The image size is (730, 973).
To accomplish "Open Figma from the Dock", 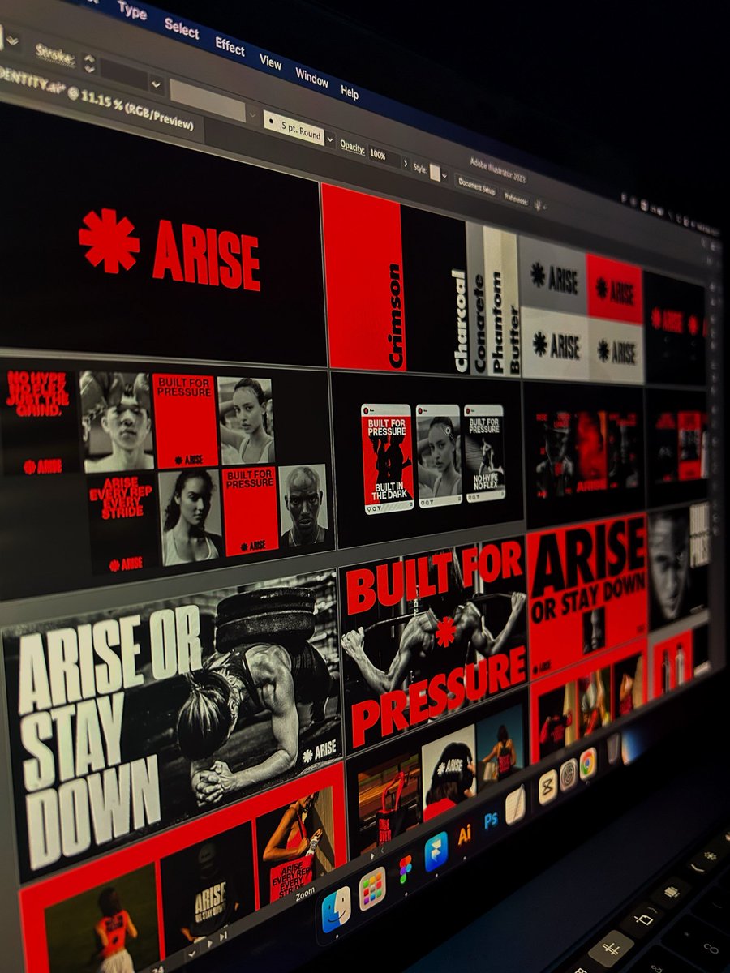I will point(404,868).
